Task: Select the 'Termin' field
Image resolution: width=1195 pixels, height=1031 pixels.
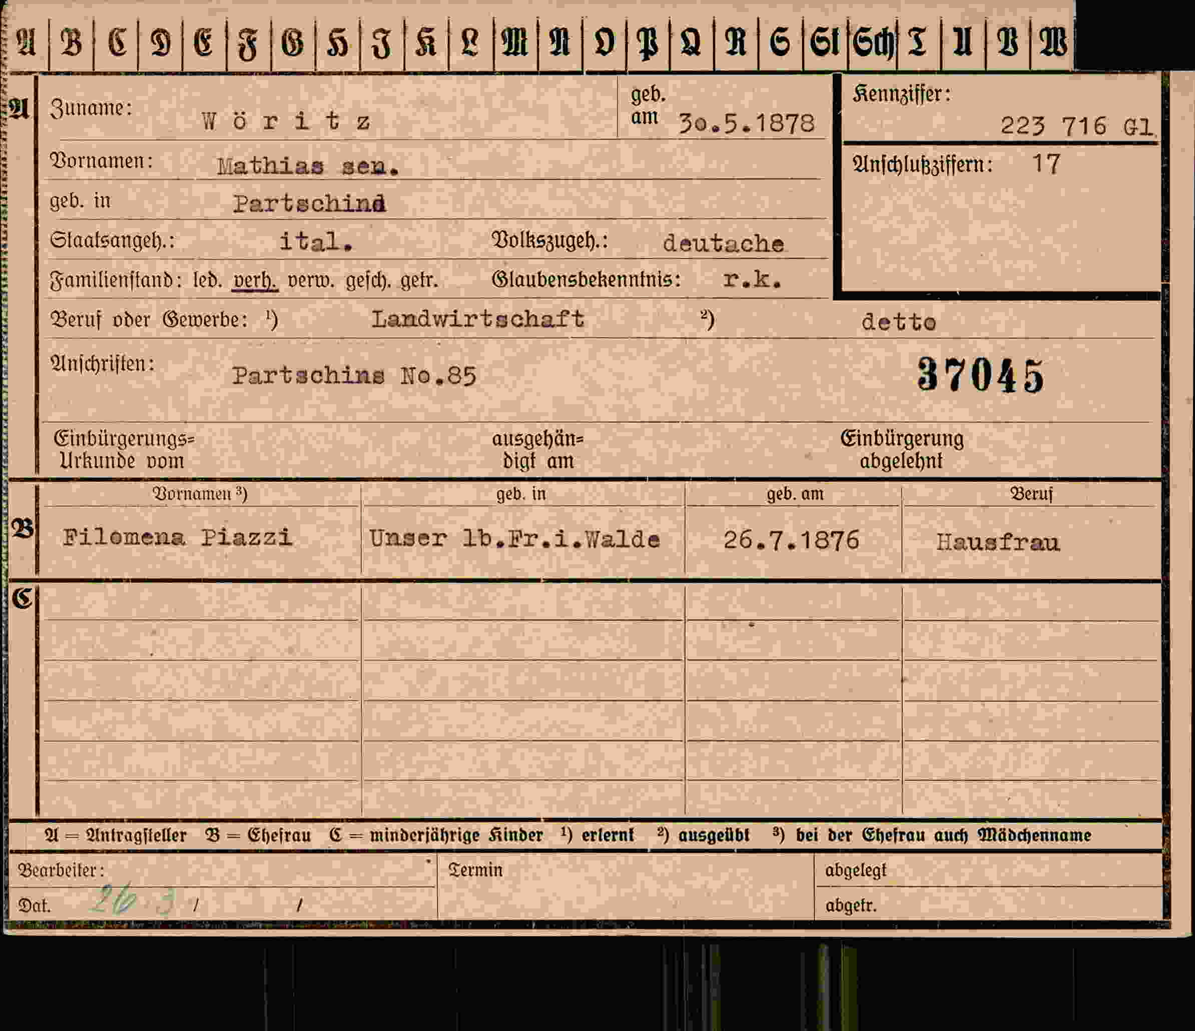Action: click(x=626, y=887)
